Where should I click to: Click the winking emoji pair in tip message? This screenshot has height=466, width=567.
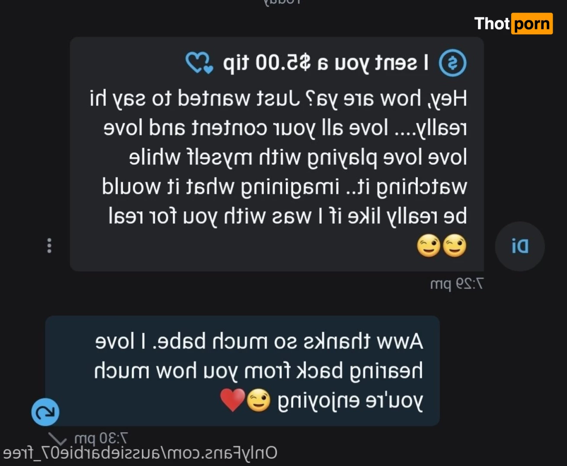(x=442, y=246)
